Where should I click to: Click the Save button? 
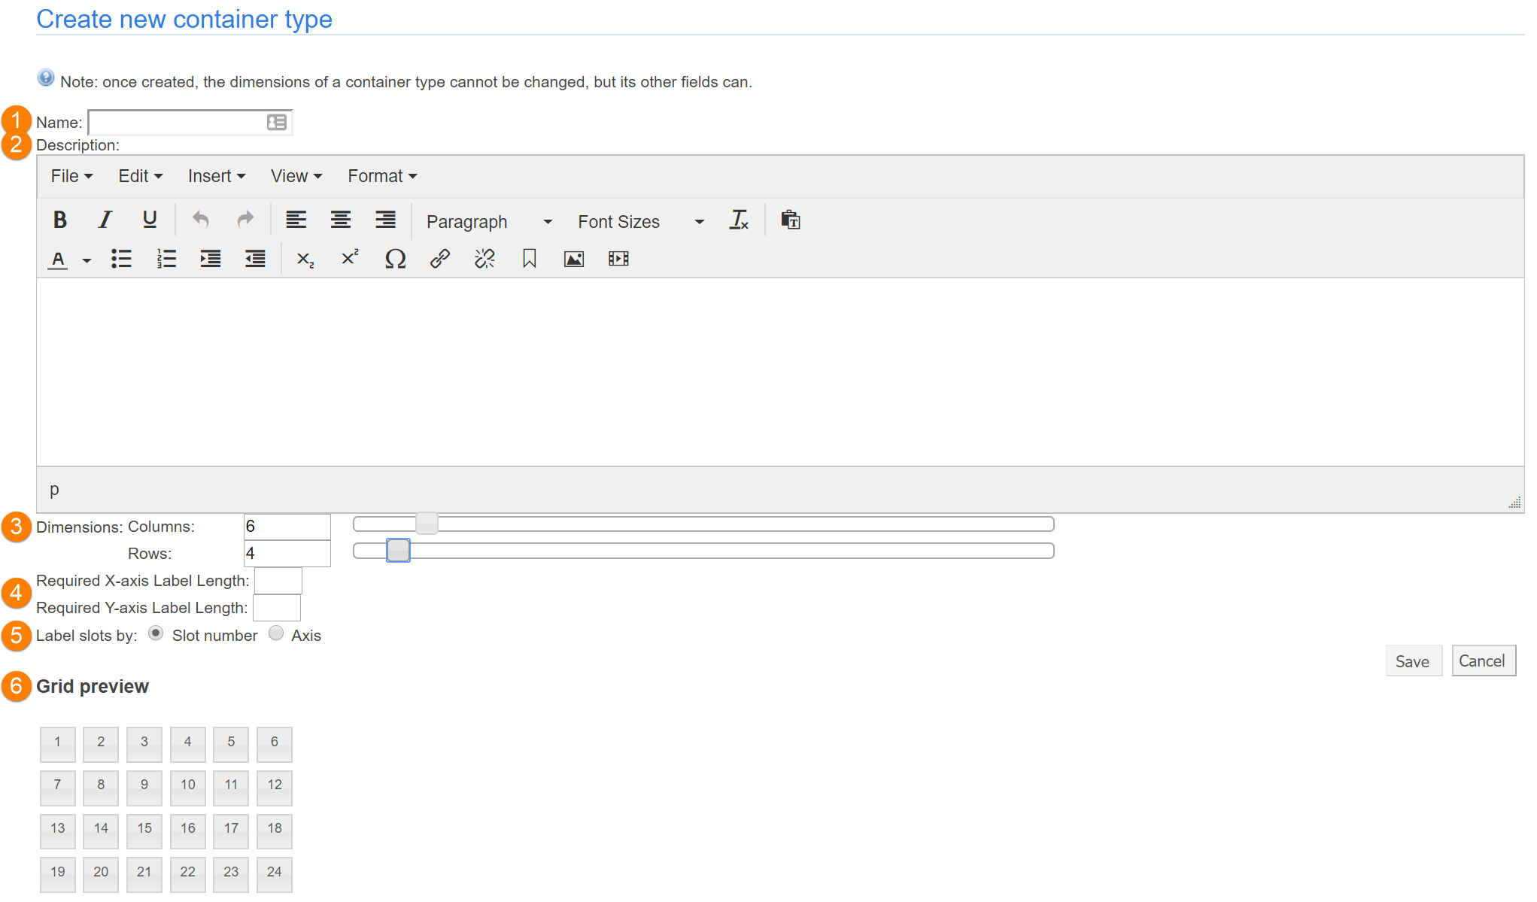point(1412,661)
